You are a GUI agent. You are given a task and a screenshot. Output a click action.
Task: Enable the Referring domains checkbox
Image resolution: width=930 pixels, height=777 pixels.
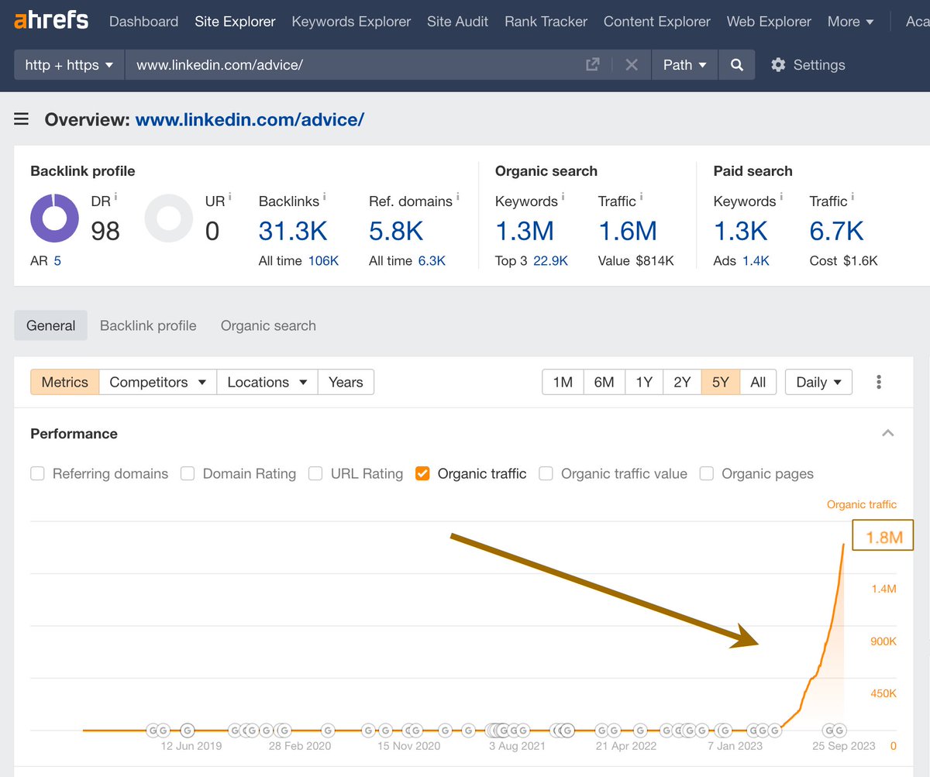(37, 473)
